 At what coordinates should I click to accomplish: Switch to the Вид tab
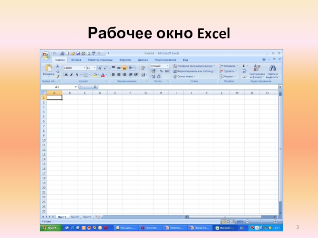185,60
